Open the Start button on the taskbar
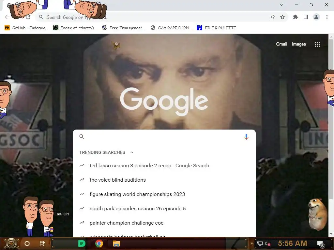Image resolution: width=334 pixels, height=250 pixels. pos(11,243)
